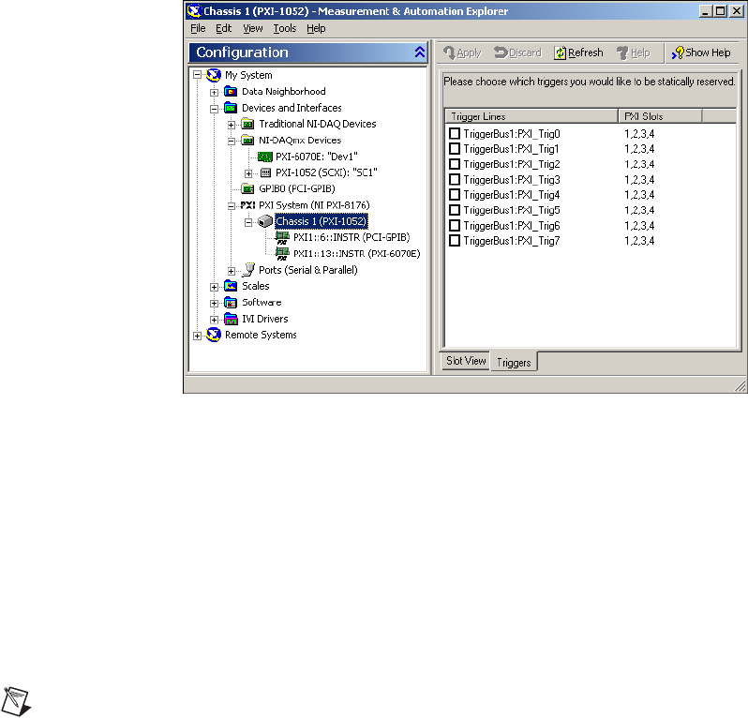748x718 pixels.
Task: Click the Data Neighborhood folder icon
Action: 231,91
